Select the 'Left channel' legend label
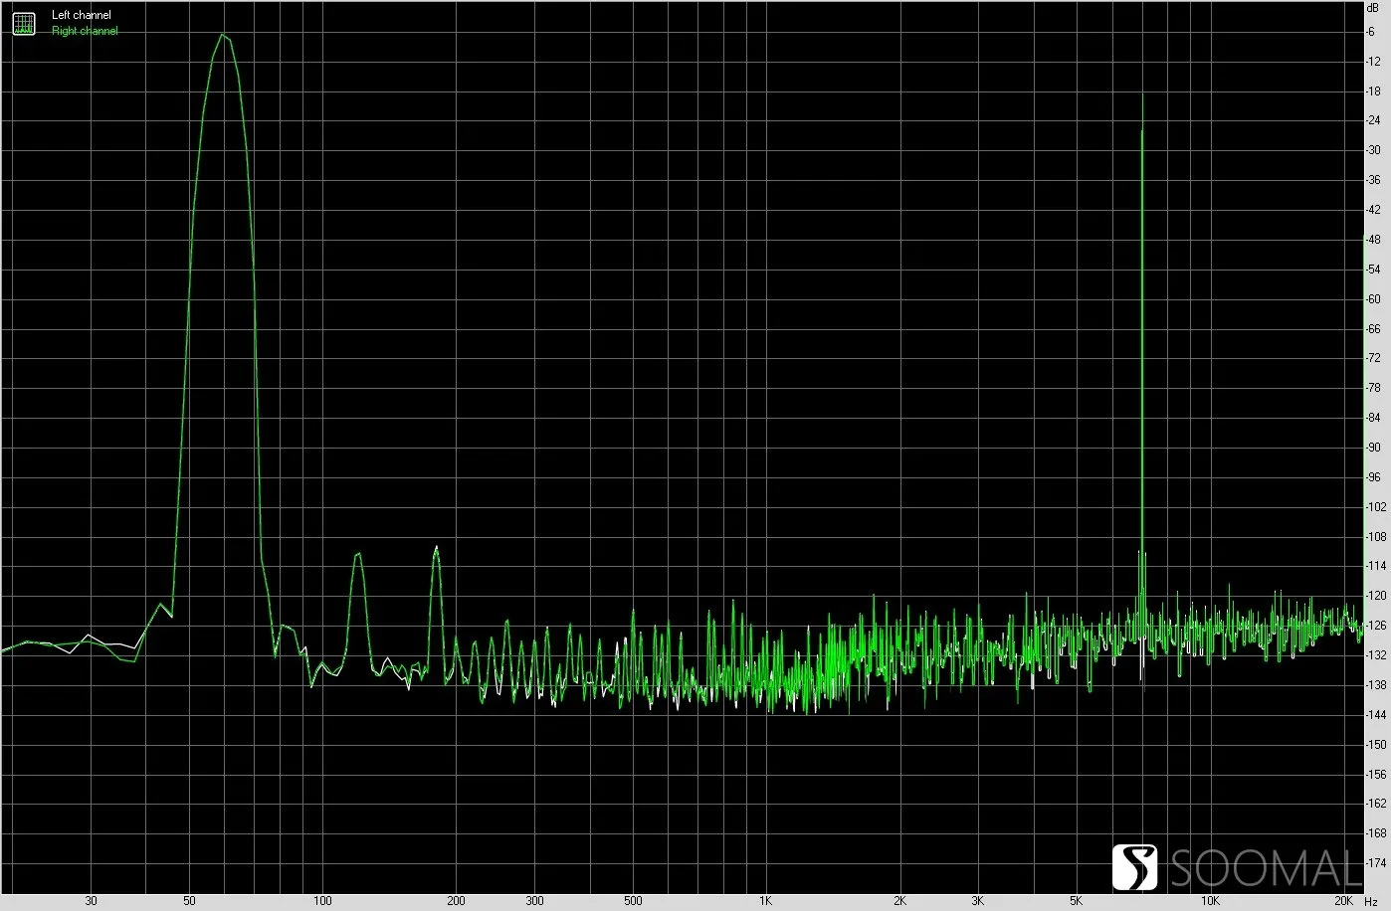1391x911 pixels. pos(82,16)
